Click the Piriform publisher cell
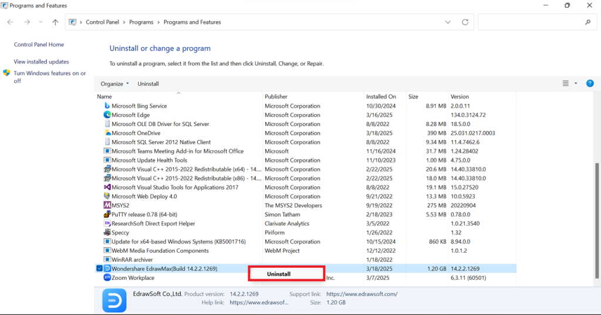The height and width of the screenshot is (315, 601). click(275, 232)
